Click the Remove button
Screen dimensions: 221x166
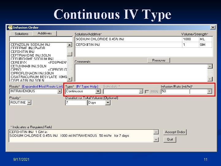(x=159, y=60)
